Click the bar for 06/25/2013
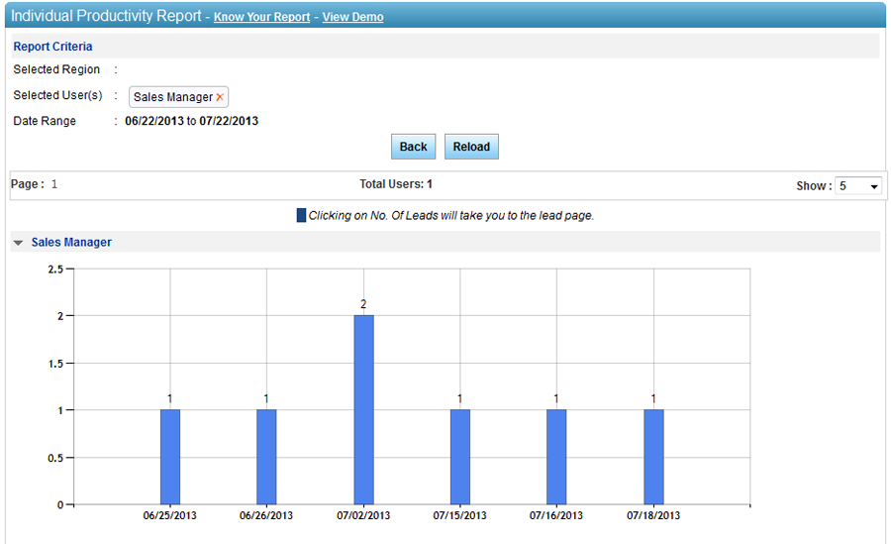Image resolution: width=891 pixels, height=544 pixels. (x=170, y=457)
